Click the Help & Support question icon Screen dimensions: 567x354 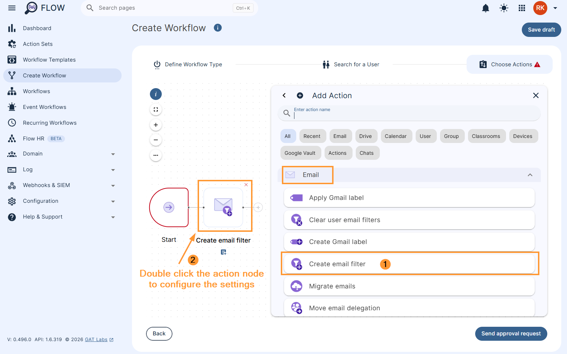[x=12, y=217]
